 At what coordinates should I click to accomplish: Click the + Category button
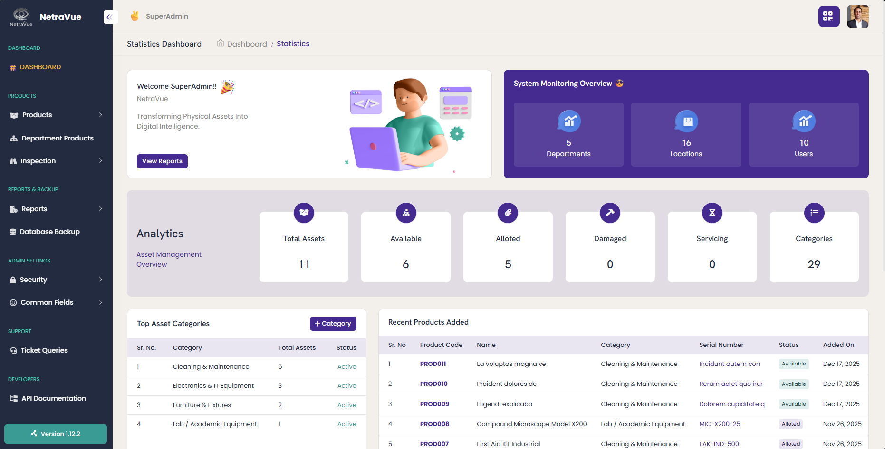333,324
